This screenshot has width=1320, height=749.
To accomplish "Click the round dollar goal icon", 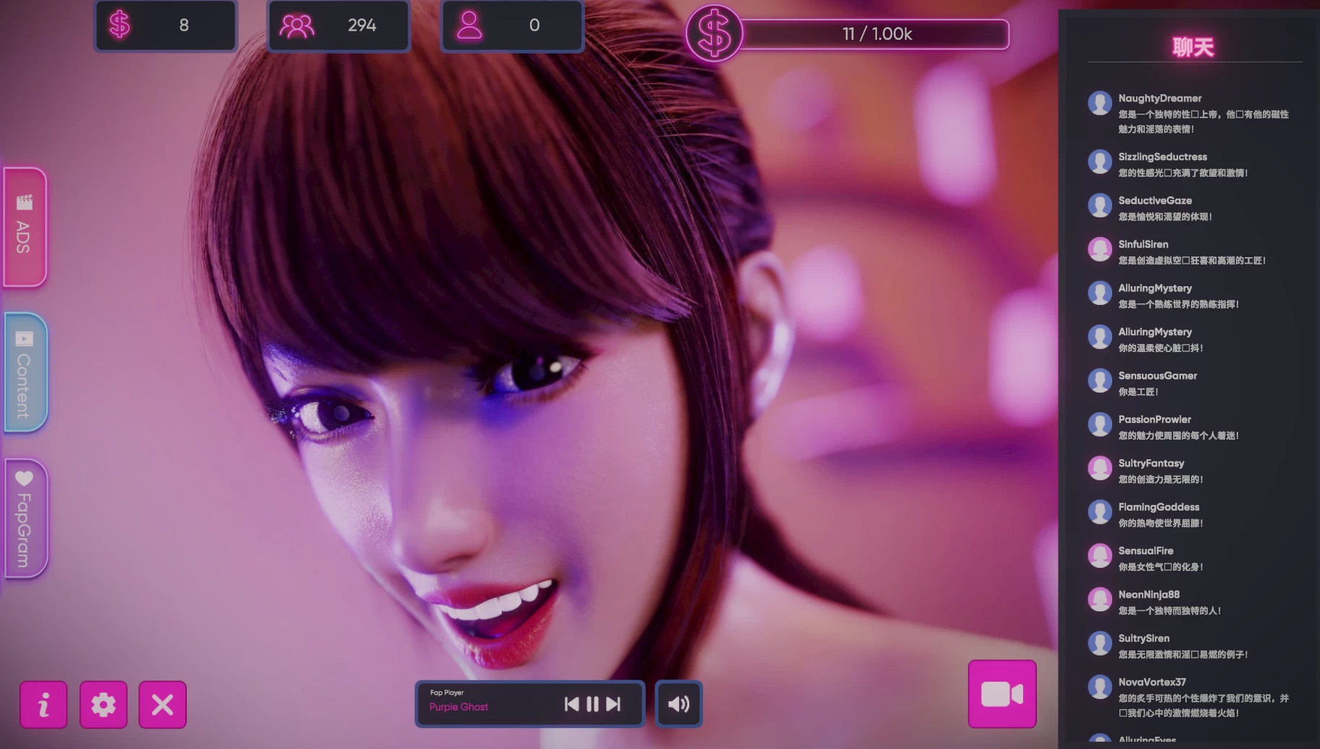I will (714, 34).
